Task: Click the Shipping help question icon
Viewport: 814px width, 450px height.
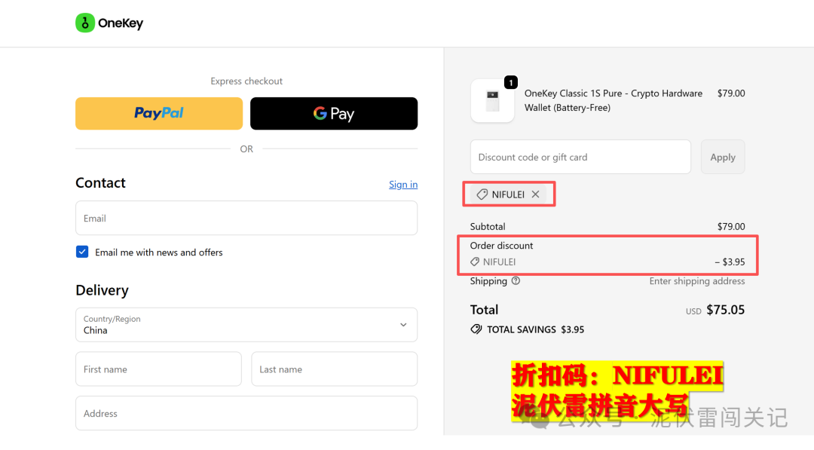Action: [516, 281]
